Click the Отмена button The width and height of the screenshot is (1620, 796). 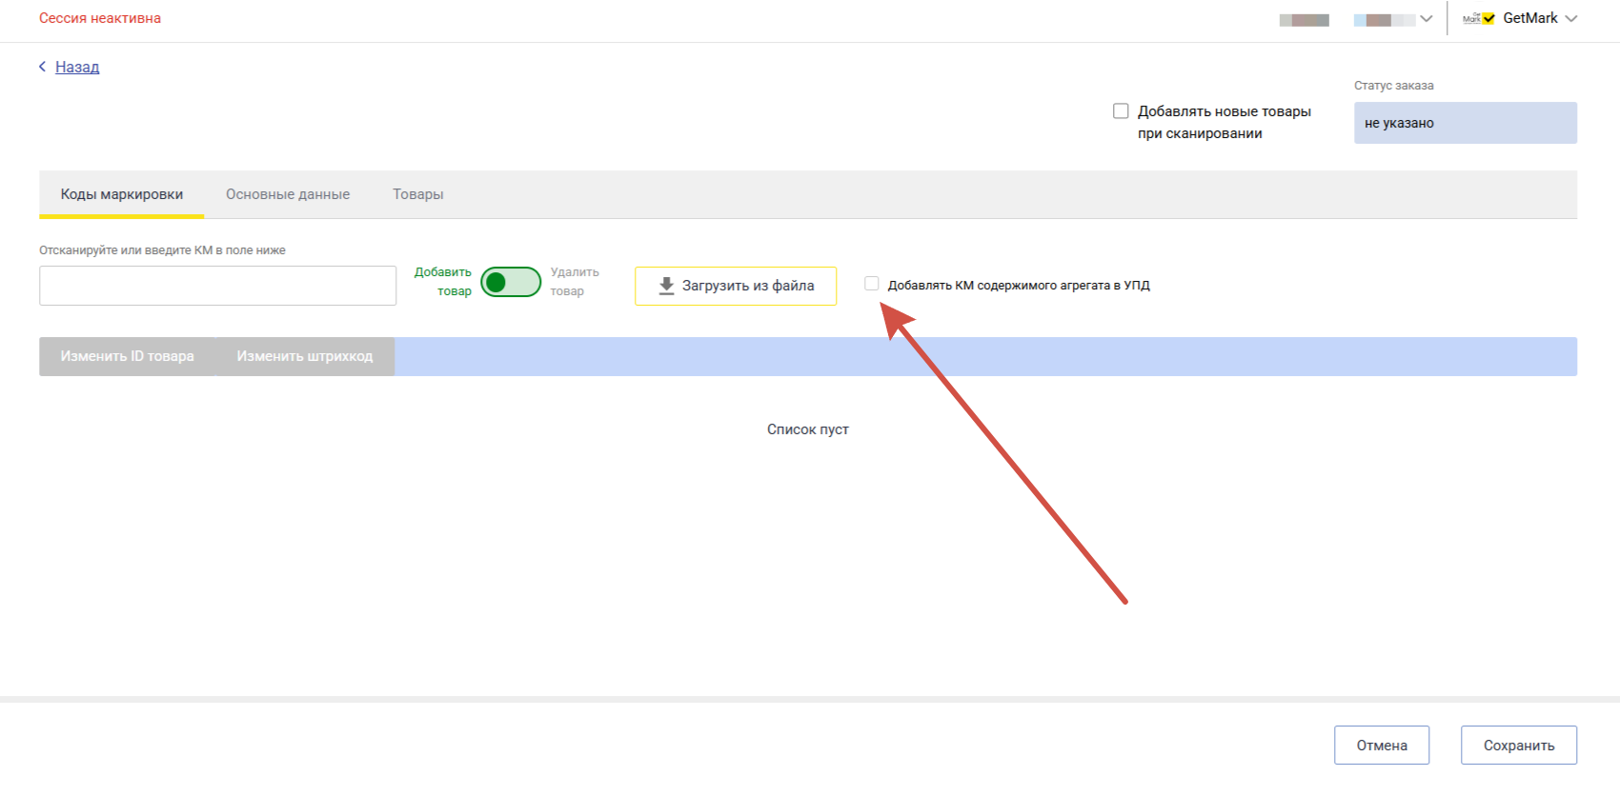[1382, 746]
